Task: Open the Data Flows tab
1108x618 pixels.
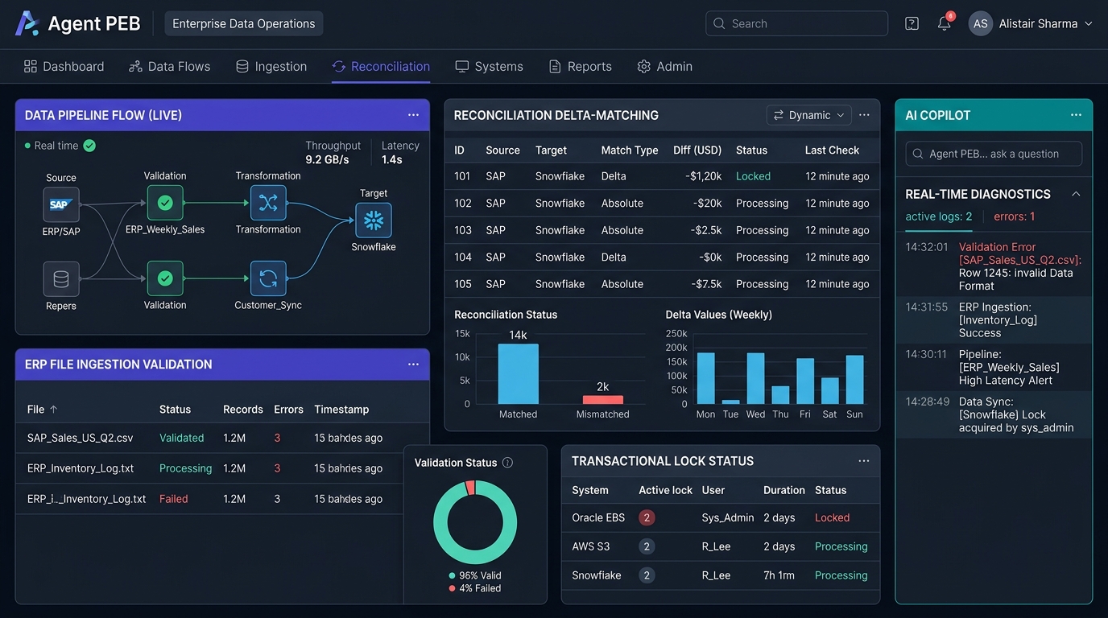Action: 170,67
